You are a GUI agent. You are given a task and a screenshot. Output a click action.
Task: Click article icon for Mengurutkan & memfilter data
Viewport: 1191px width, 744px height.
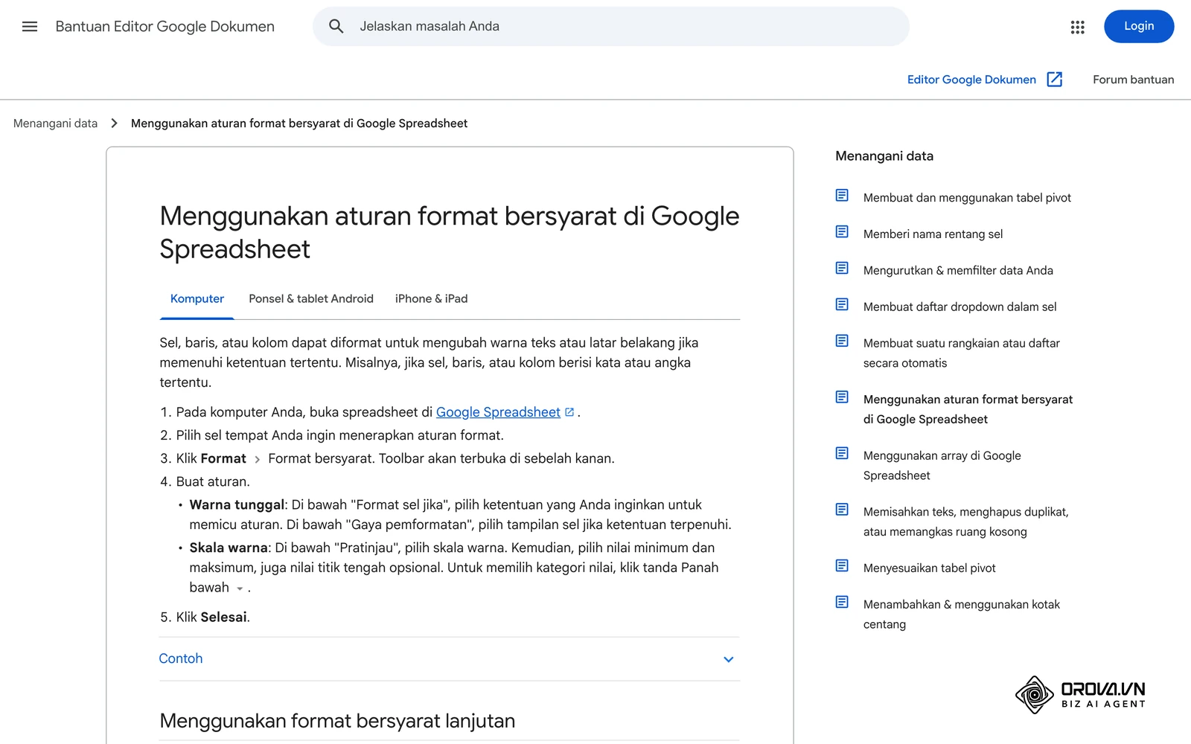coord(842,268)
